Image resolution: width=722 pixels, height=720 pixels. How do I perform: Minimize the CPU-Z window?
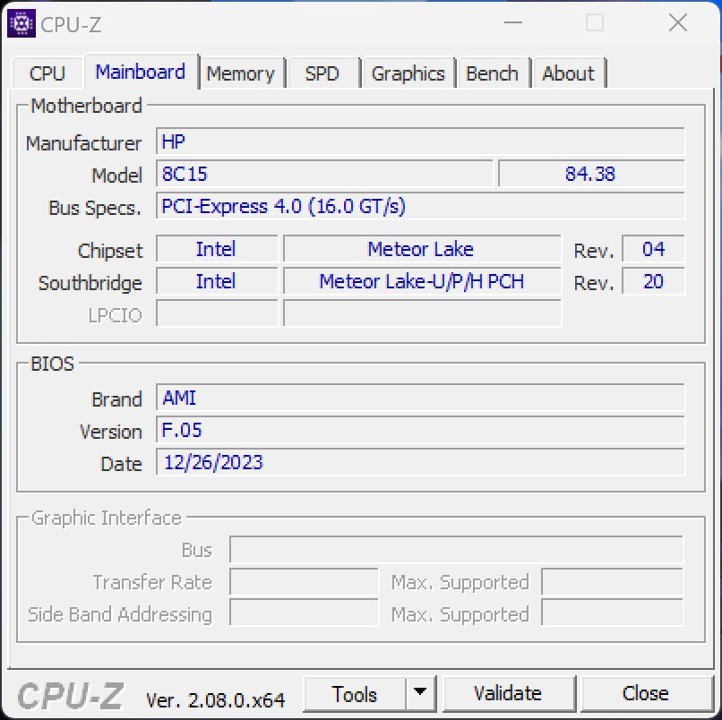[513, 22]
